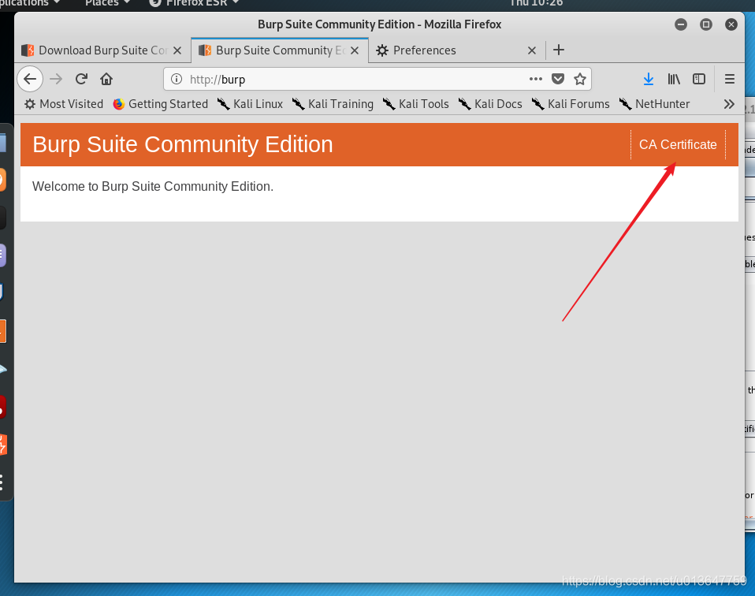The image size is (755, 596).
Task: Click the Welcome to Burp Suite text
Action: click(x=153, y=187)
